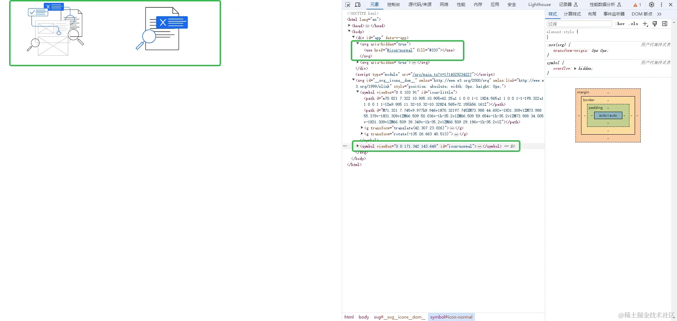Image resolution: width=677 pixels, height=321 pixels.
Task: Open DevTools settings gear
Action: 652,5
